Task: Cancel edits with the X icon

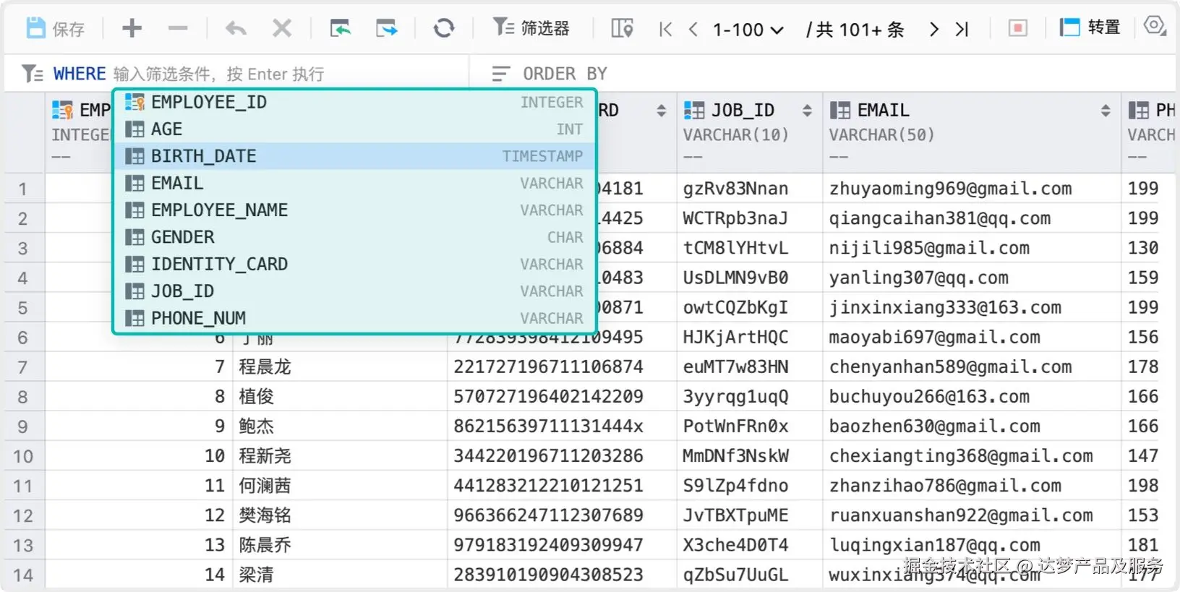Action: [x=282, y=29]
